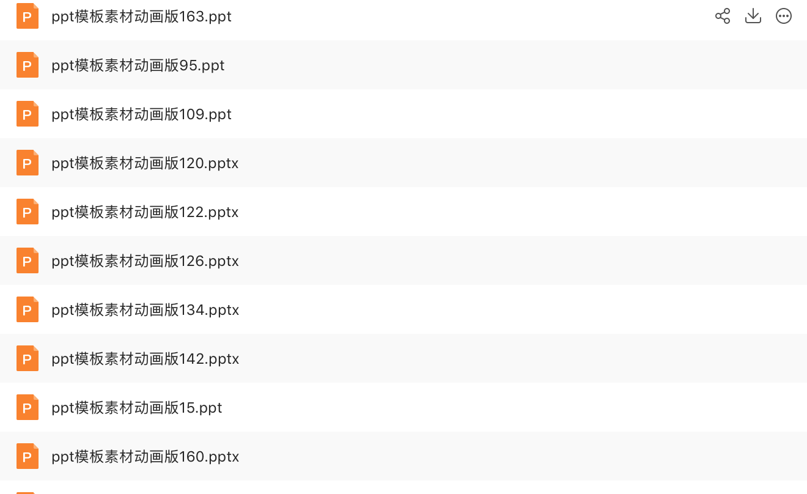Click the file icon for 动画版142.pptx
Screen dimensions: 807x494
pyautogui.click(x=28, y=358)
